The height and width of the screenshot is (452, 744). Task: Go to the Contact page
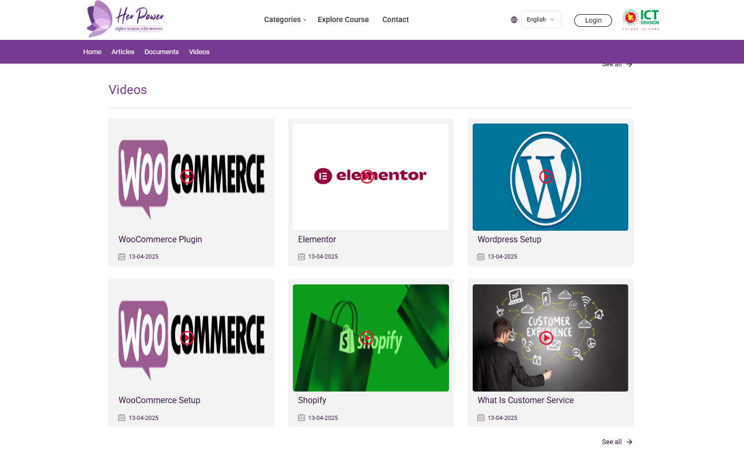point(395,19)
